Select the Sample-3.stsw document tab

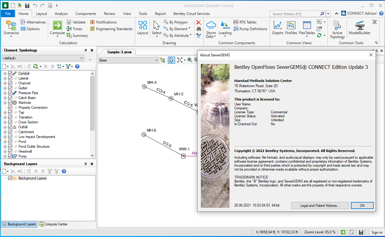pyautogui.click(x=119, y=52)
